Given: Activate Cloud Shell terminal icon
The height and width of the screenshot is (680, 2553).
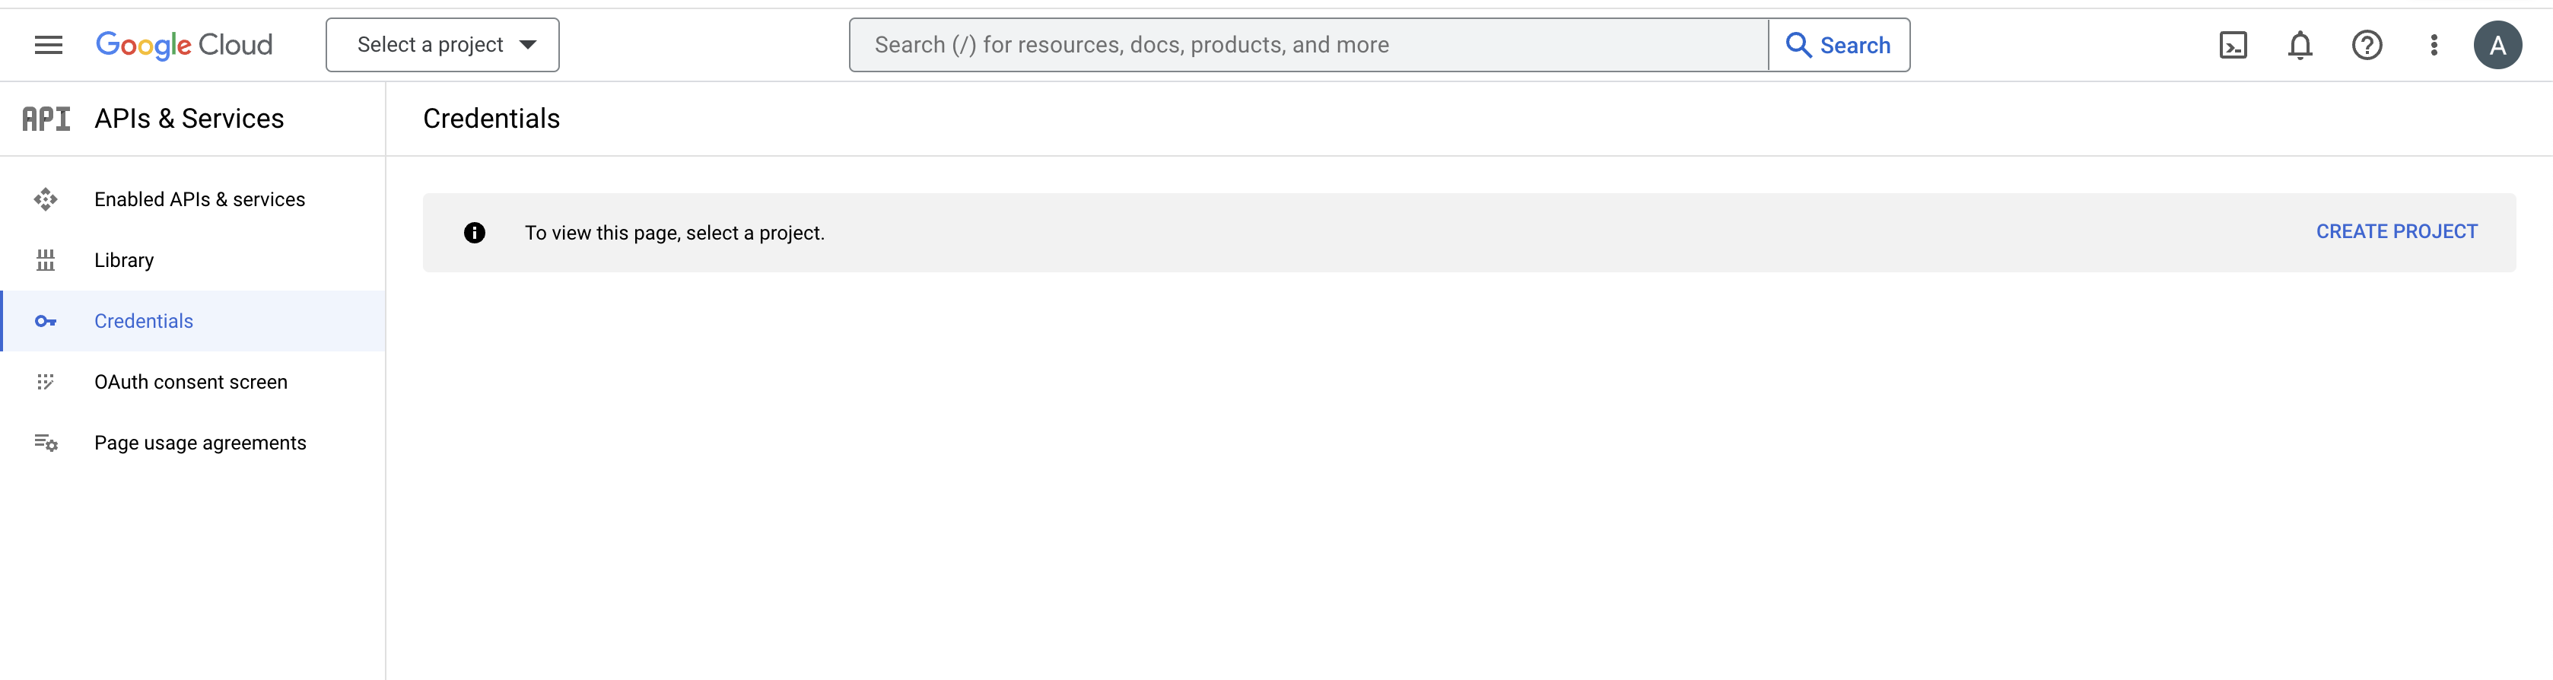Looking at the screenshot, I should point(2232,45).
